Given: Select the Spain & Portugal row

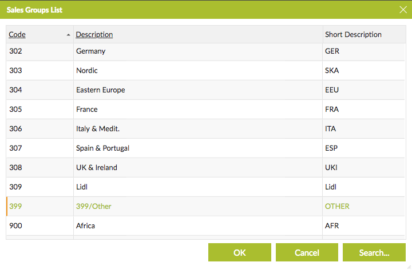Looking at the screenshot, I should coord(205,148).
